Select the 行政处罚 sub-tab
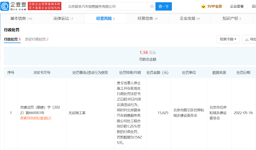 [x=12, y=39]
